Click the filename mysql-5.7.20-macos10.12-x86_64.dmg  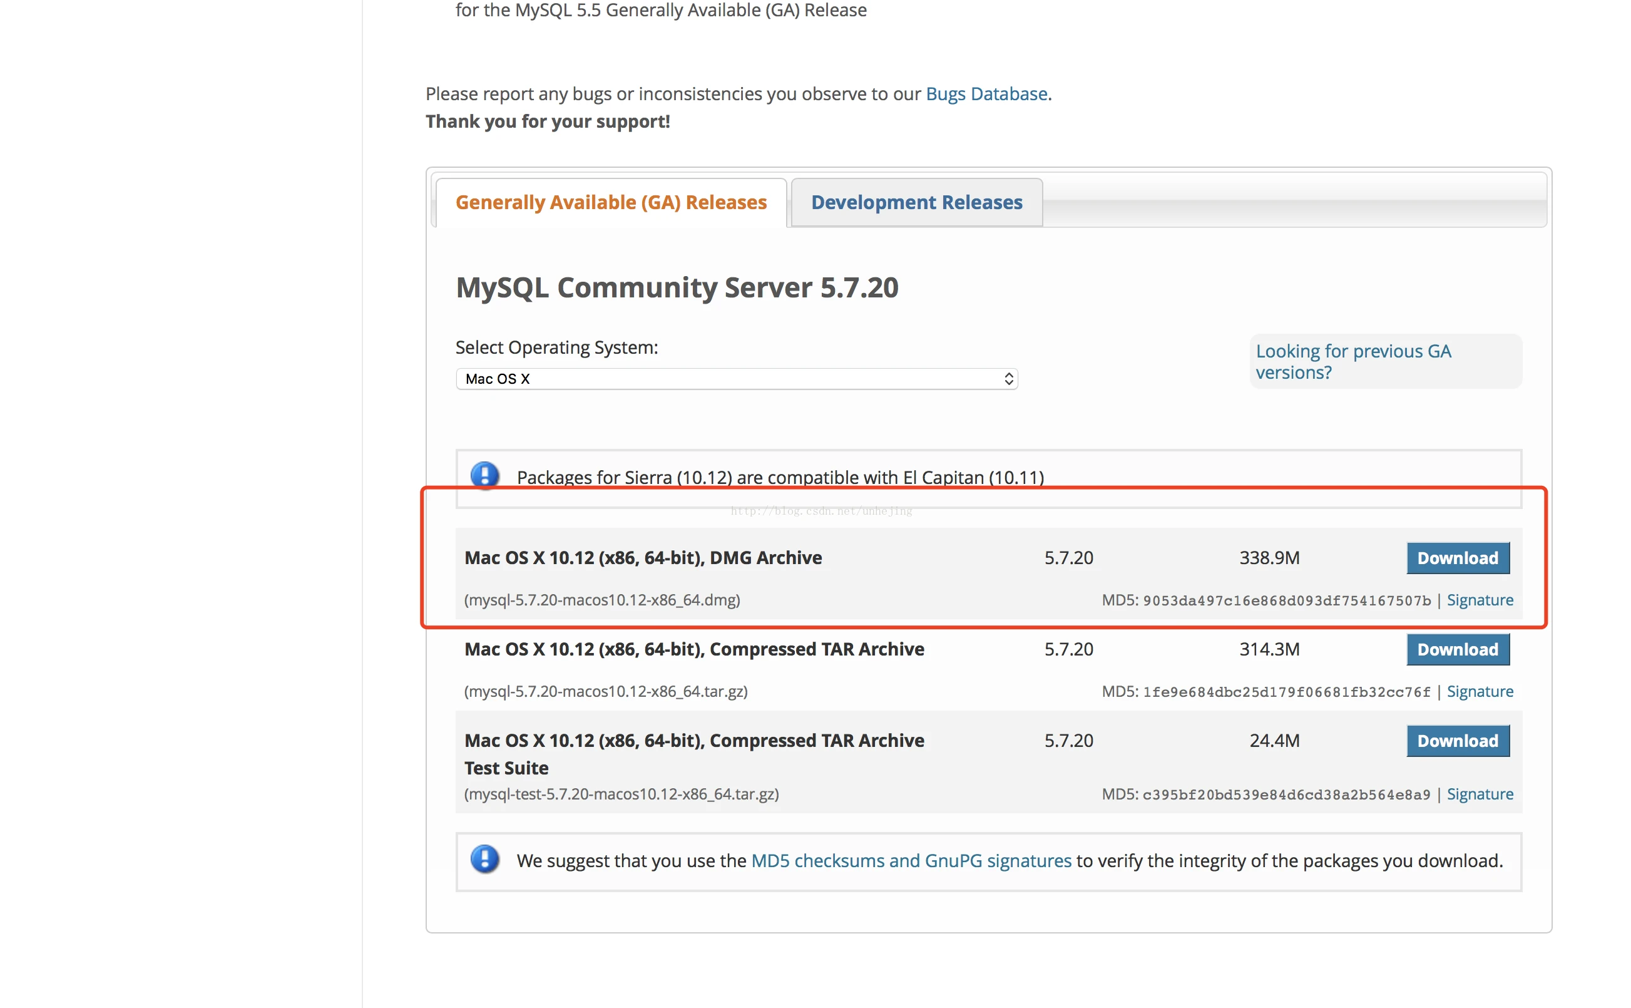coord(601,600)
